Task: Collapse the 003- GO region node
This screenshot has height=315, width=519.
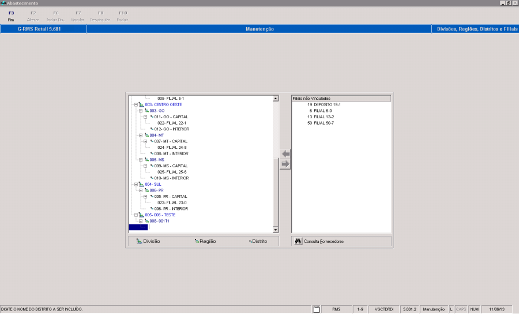Action: 141,111
